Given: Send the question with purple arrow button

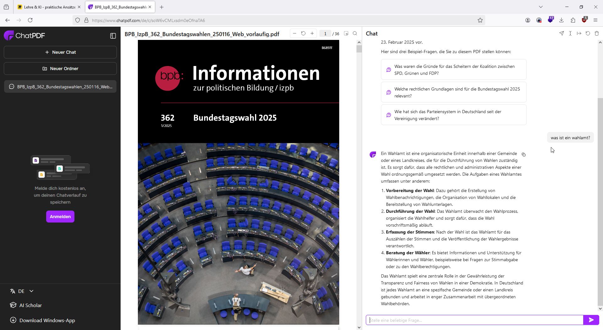Looking at the screenshot, I should (591, 320).
